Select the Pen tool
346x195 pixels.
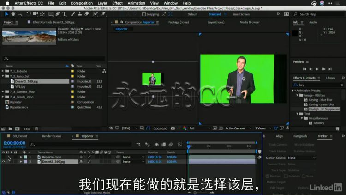58,14
